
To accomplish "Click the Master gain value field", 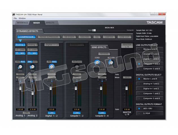I will 127,109.
